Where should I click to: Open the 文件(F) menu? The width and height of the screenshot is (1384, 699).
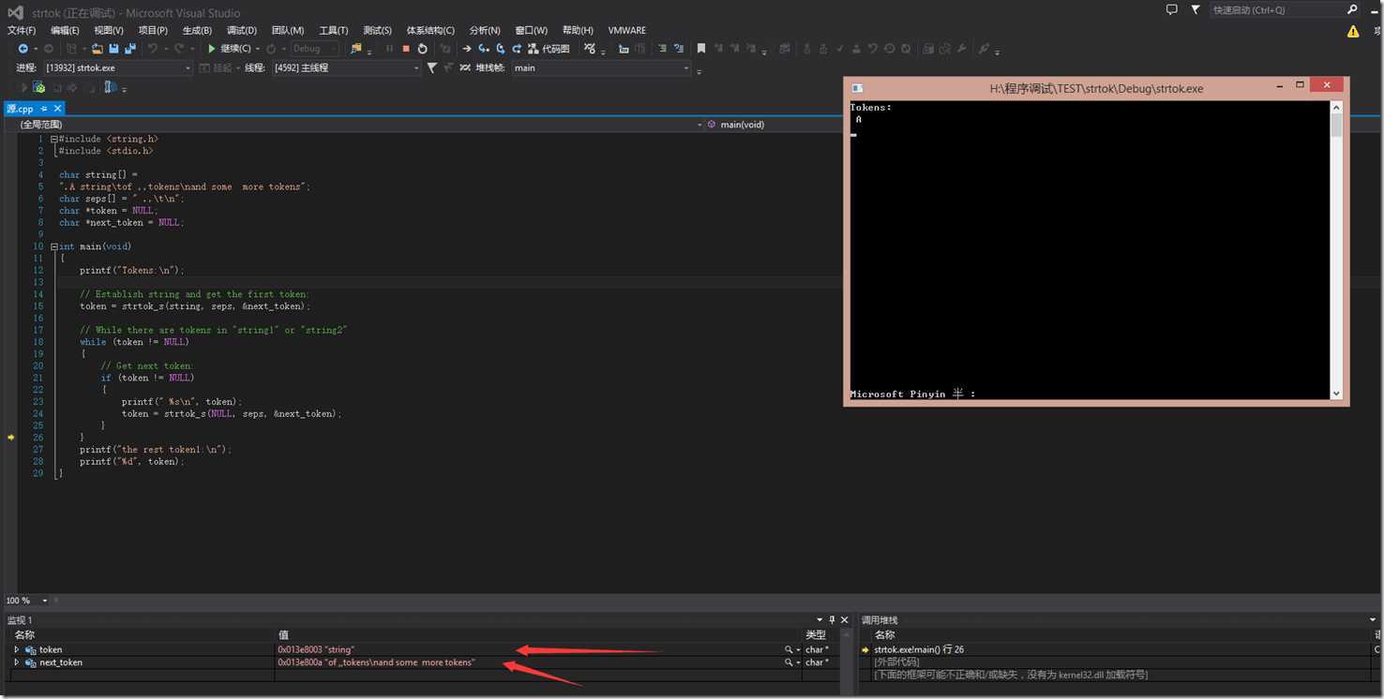click(22, 31)
